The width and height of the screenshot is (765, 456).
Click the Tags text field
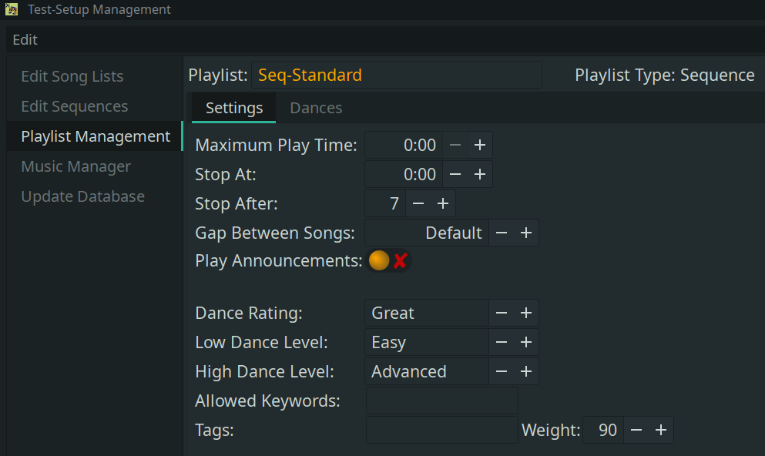pos(441,430)
